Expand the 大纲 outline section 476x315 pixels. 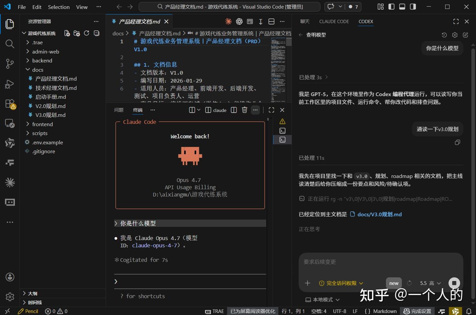[x=63, y=294]
